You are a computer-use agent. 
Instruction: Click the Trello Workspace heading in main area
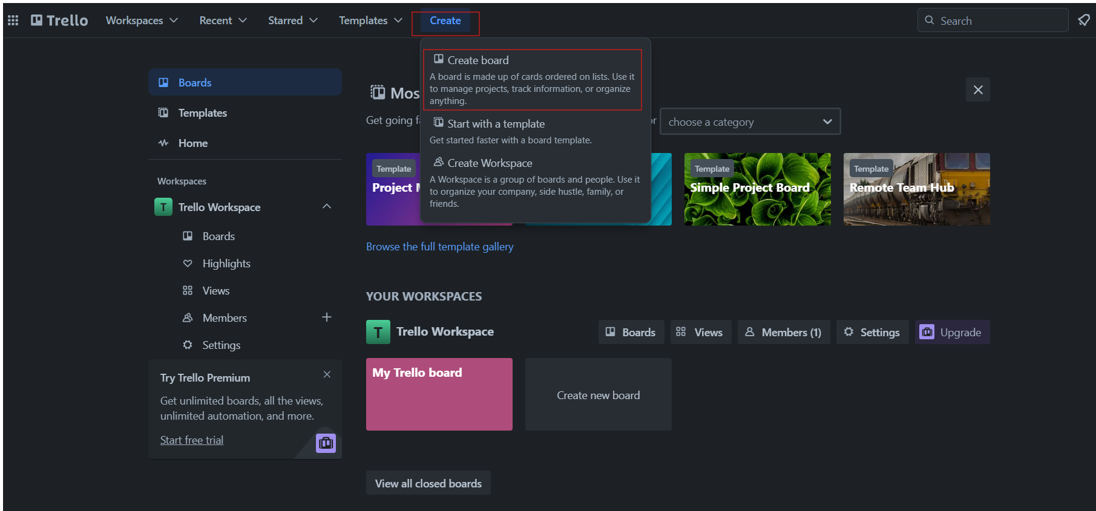coord(445,331)
